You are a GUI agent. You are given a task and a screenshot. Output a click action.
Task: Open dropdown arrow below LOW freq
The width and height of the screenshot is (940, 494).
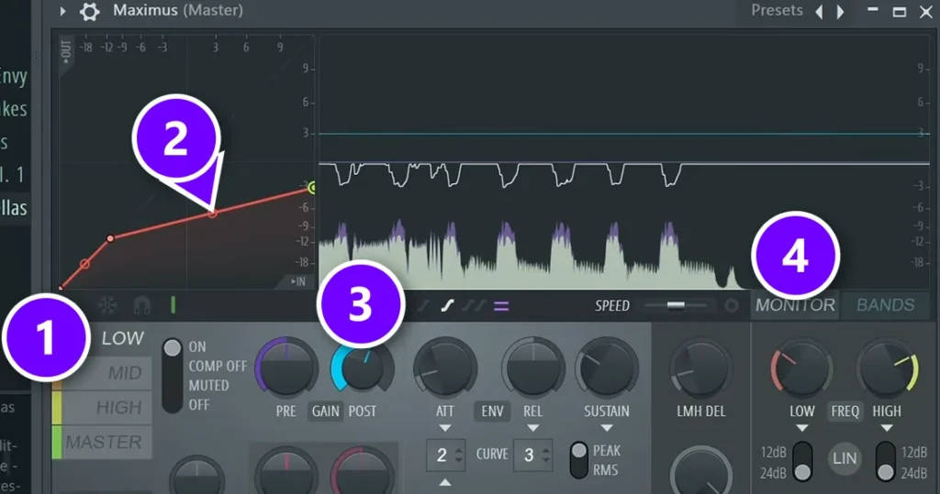pyautogui.click(x=802, y=428)
